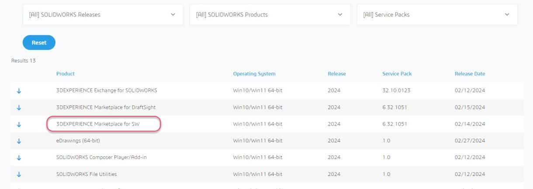Sort by the Product column header
This screenshot has width=533, height=189.
click(66, 74)
